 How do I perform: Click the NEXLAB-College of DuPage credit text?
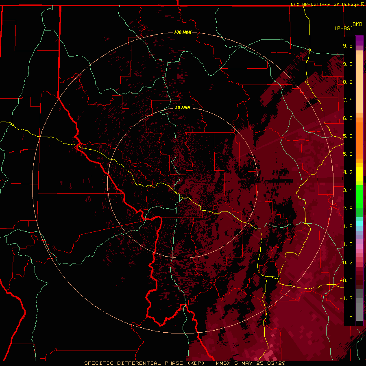(x=327, y=4)
